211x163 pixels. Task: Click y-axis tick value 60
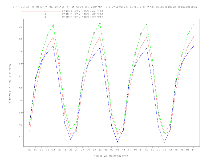point(20,88)
